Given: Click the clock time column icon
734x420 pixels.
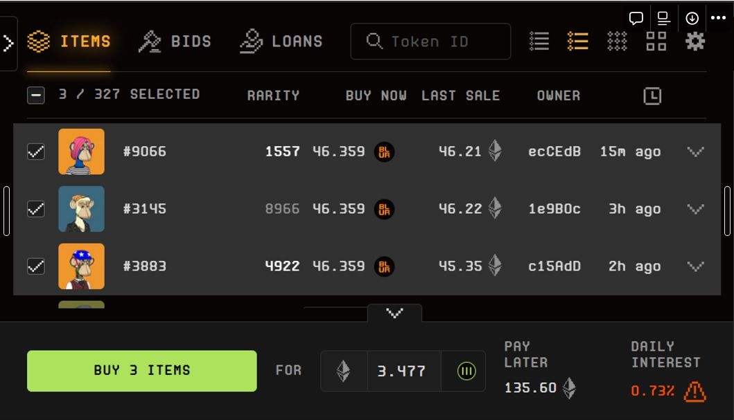Looking at the screenshot, I should coord(652,96).
